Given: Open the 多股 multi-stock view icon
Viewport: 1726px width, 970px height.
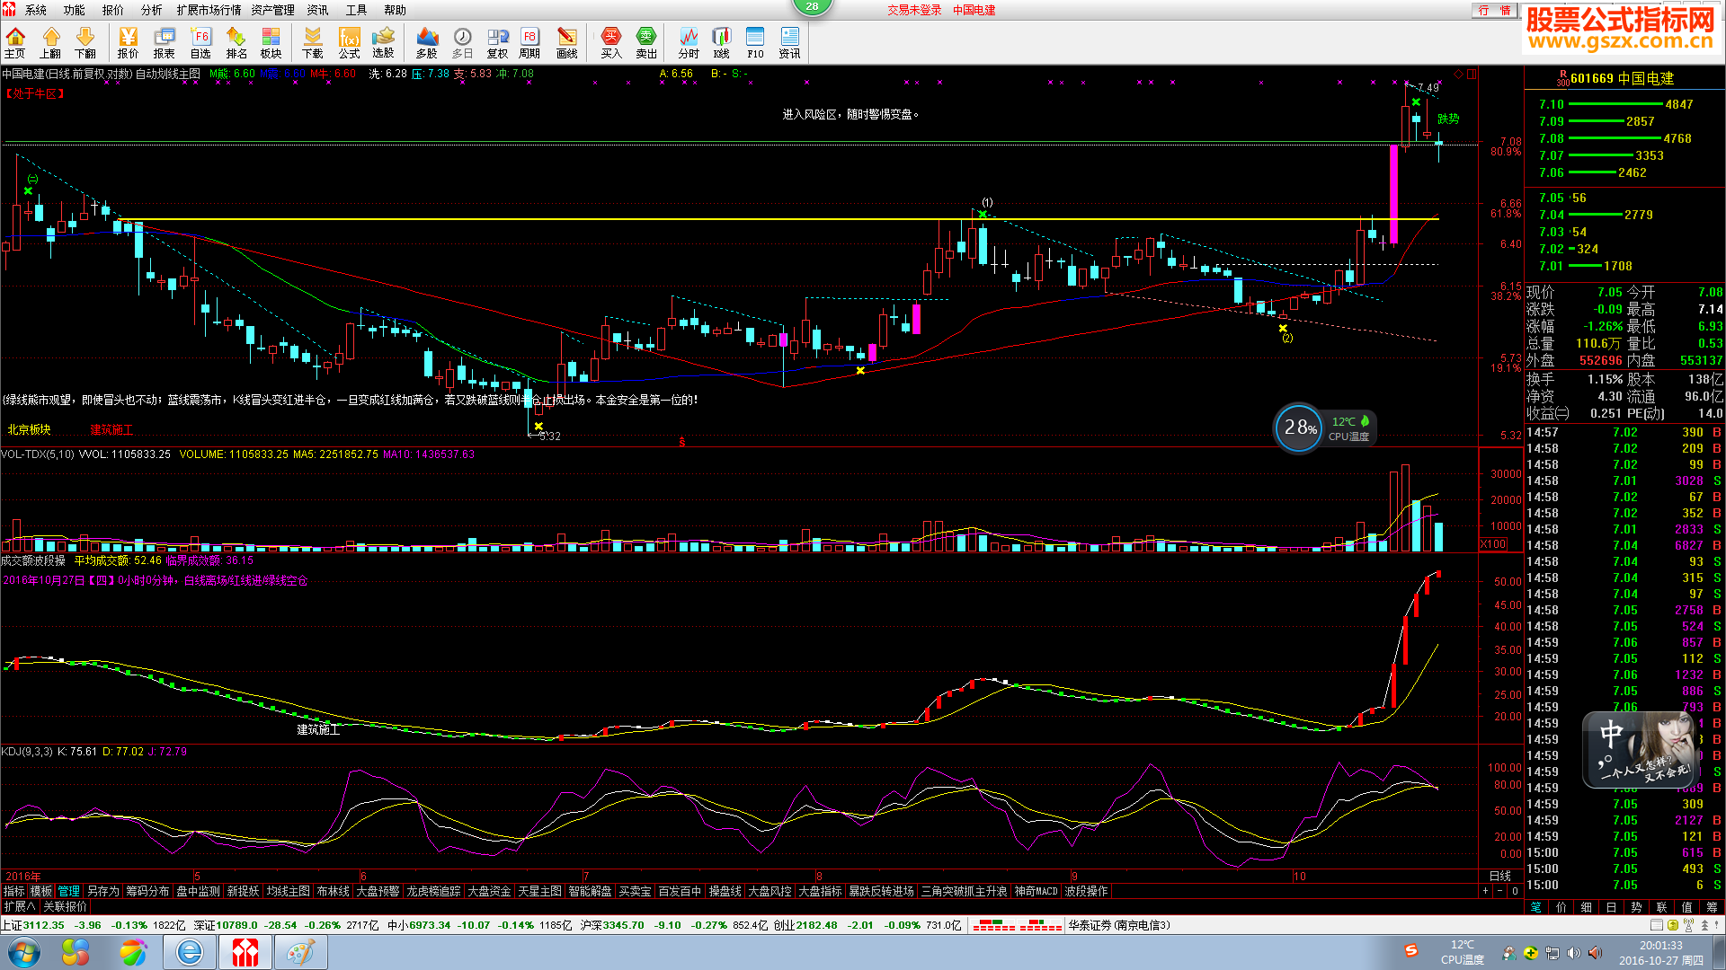Looking at the screenshot, I should [427, 42].
